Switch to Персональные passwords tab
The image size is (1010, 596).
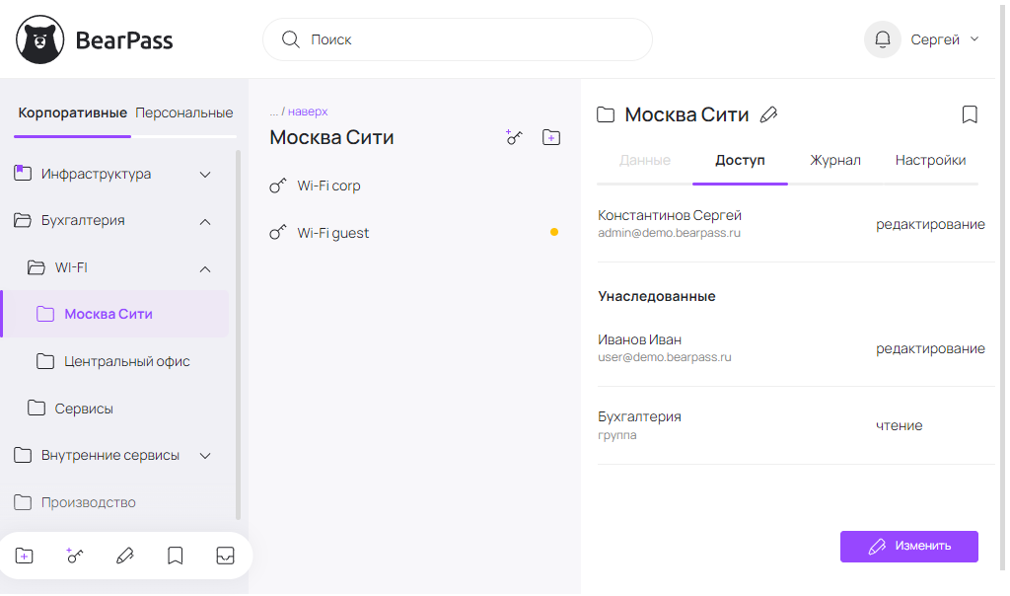[x=184, y=112]
